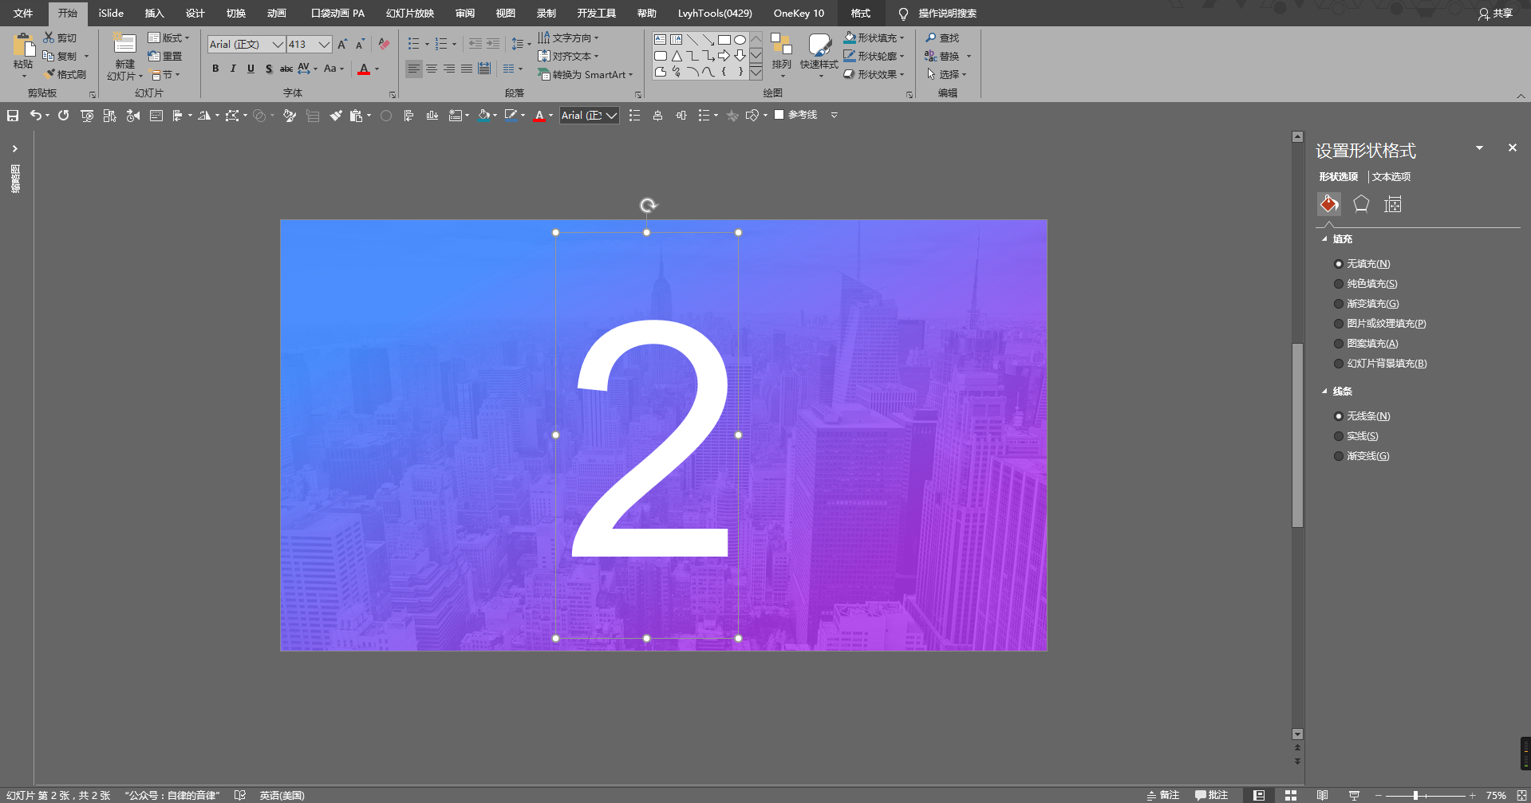Viewport: 1531px width, 803px height.
Task: Switch to Text Options (文本选项) tab
Action: tap(1391, 177)
